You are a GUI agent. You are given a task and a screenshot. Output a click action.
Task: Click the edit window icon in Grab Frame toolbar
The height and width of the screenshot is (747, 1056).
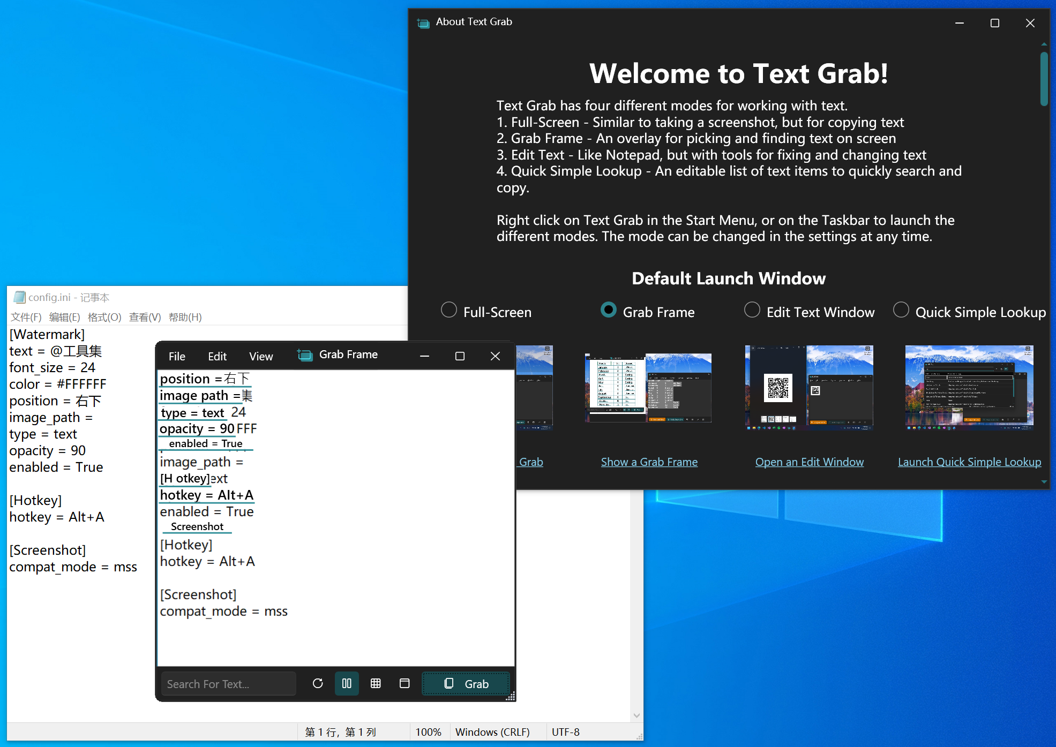click(x=405, y=683)
